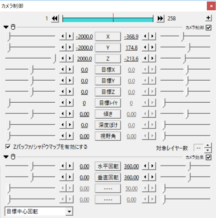Decrease Y start value with left arrow
Viewport: 216px width, 218px height.
(63, 47)
